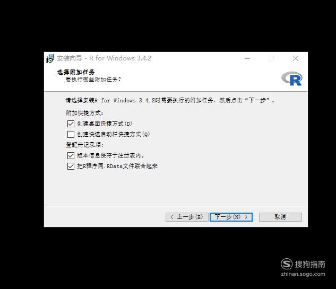Click the greyed-out maximize window button
This screenshot has height=289, width=336.
271,58
